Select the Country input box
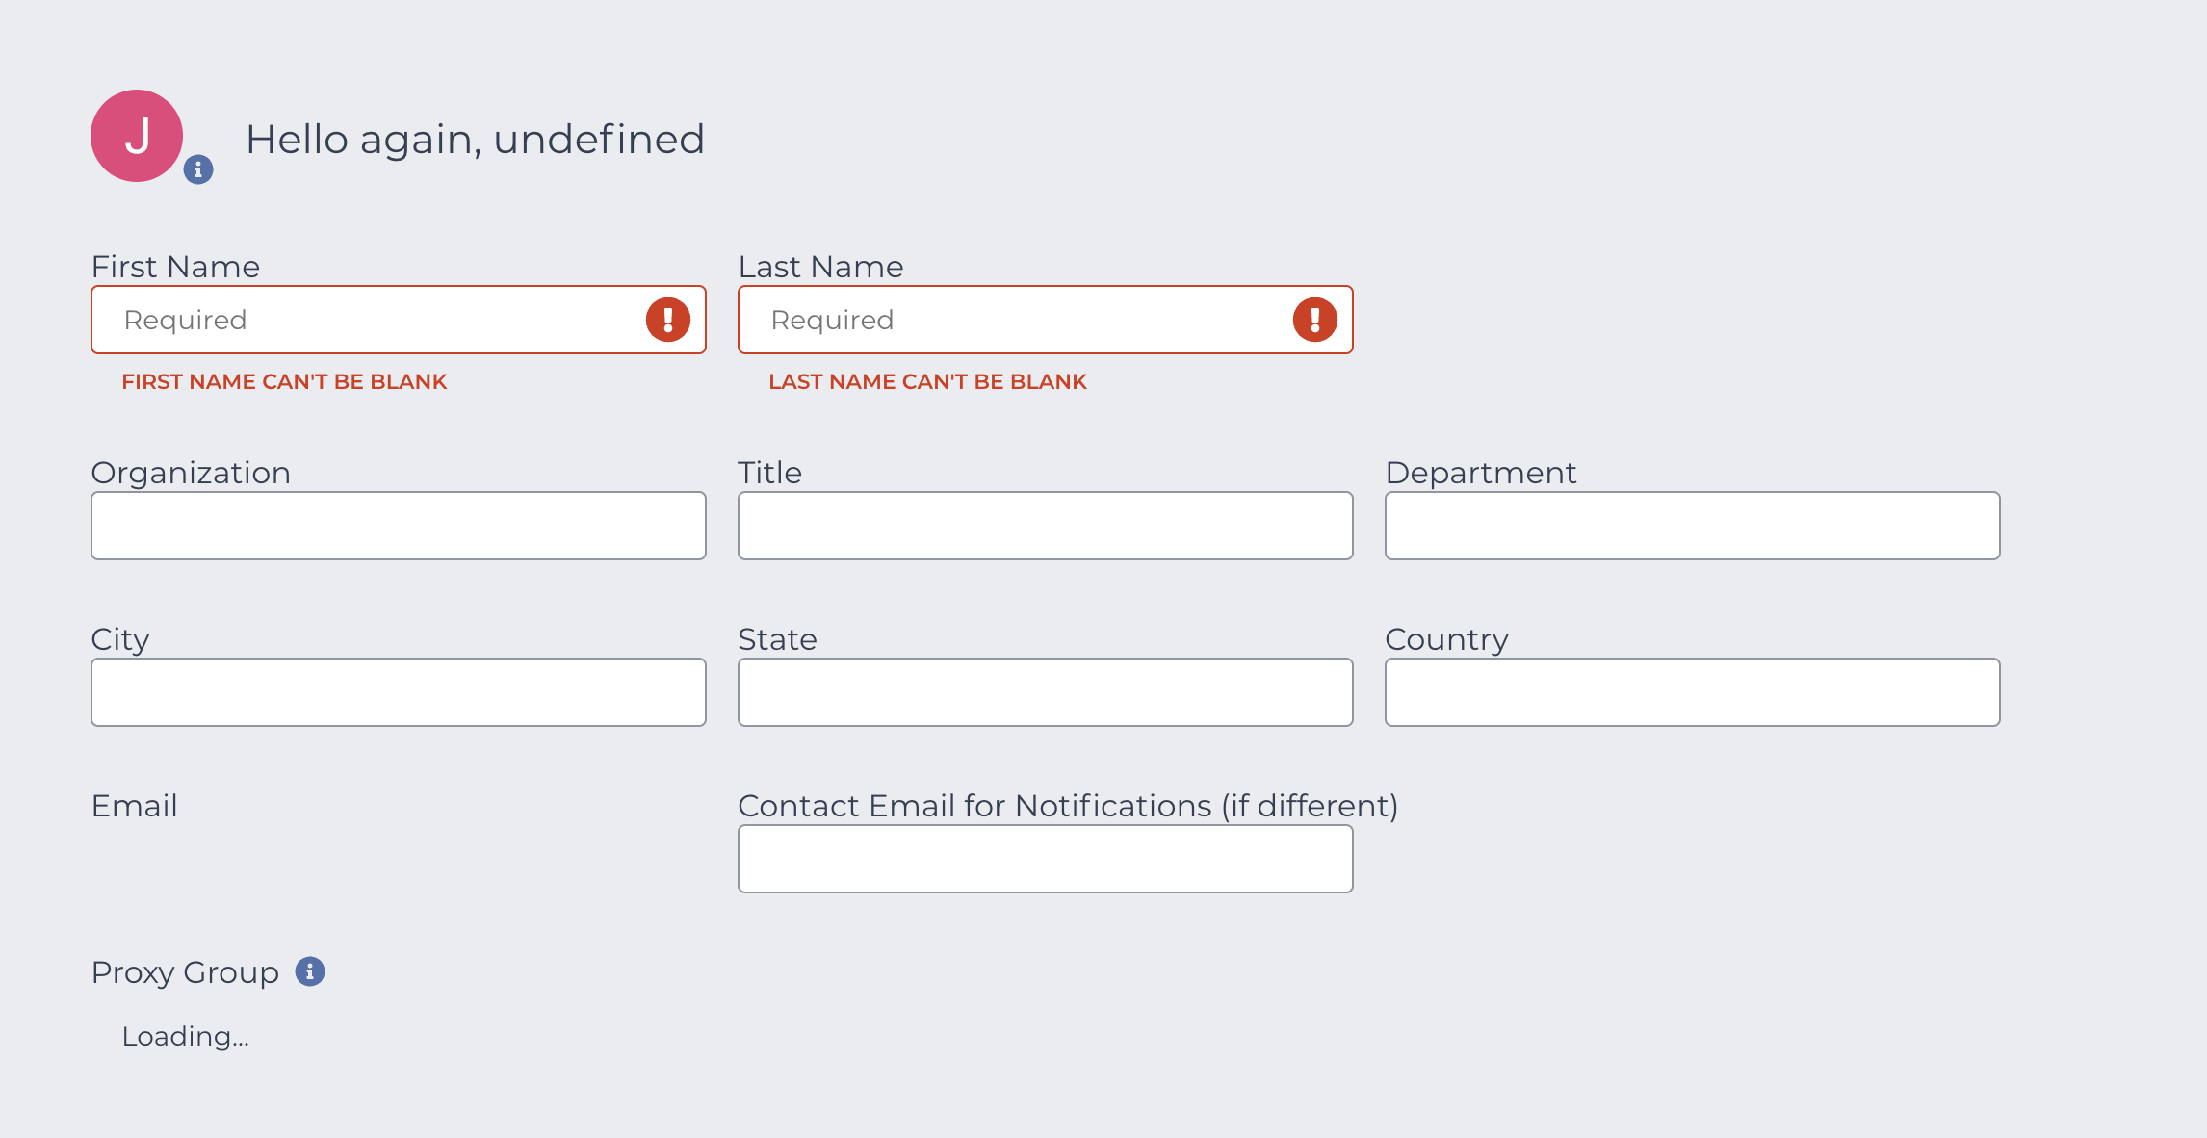This screenshot has width=2207, height=1138. click(x=1693, y=692)
